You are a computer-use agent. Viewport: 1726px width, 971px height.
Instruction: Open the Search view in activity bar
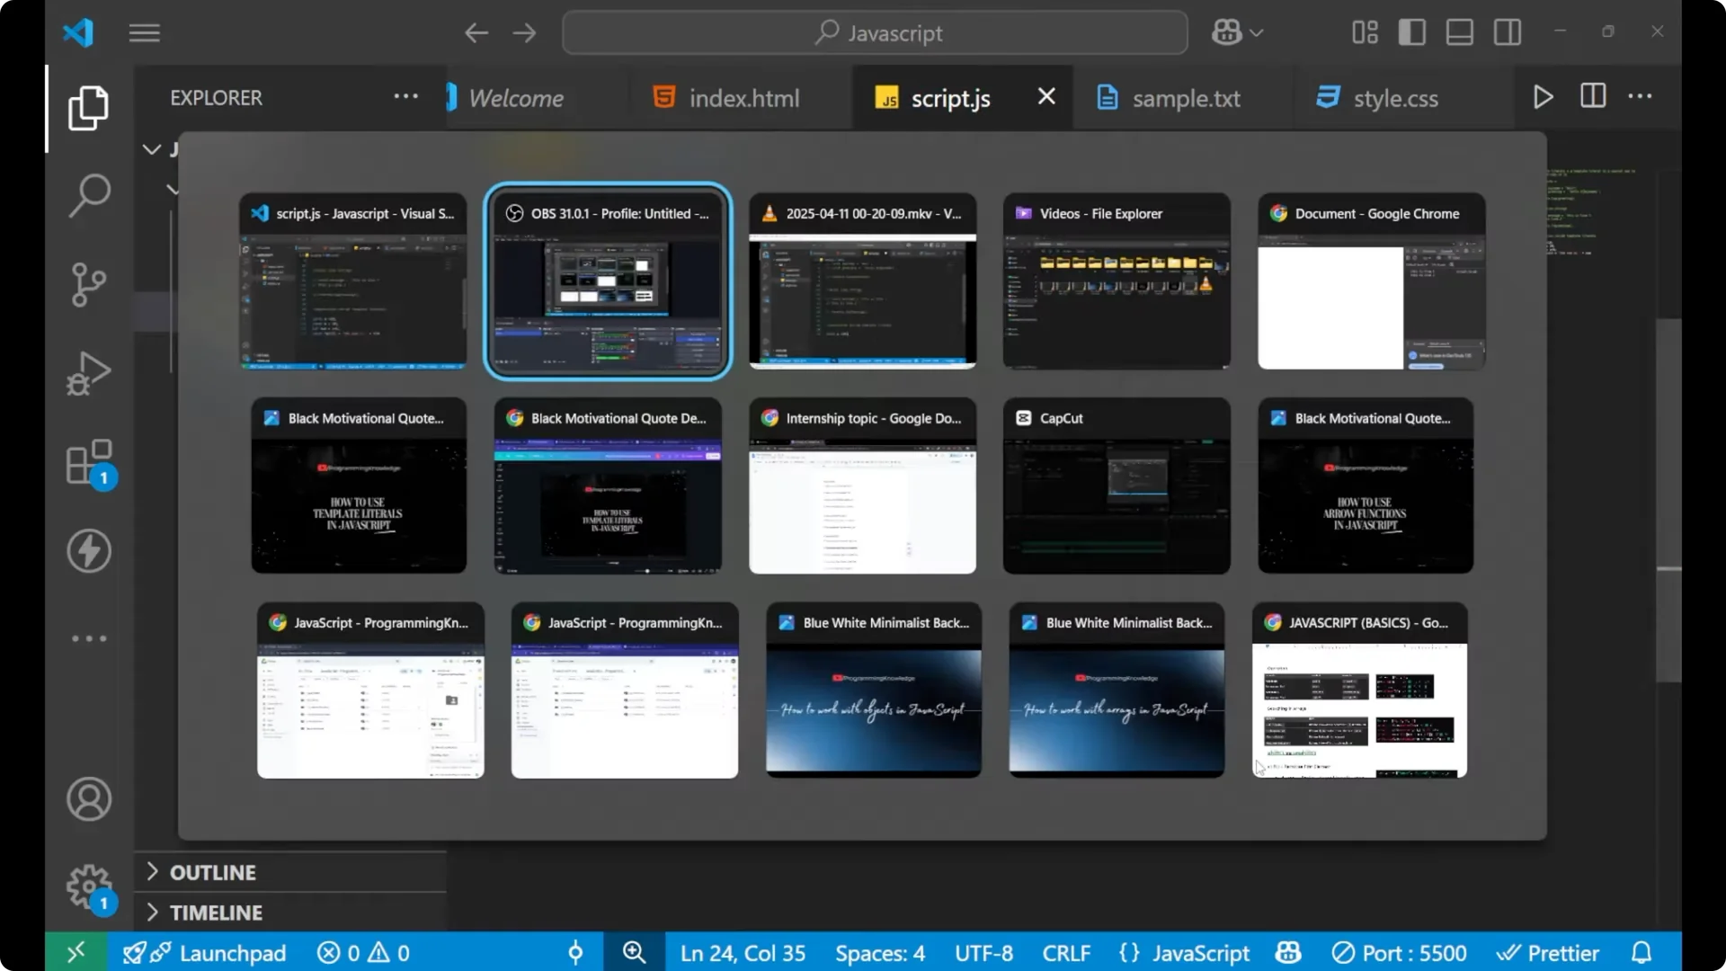pos(88,195)
